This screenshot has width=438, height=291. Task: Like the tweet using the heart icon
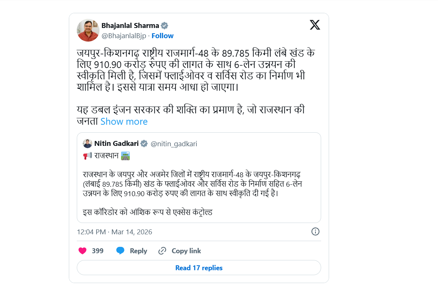pos(82,251)
